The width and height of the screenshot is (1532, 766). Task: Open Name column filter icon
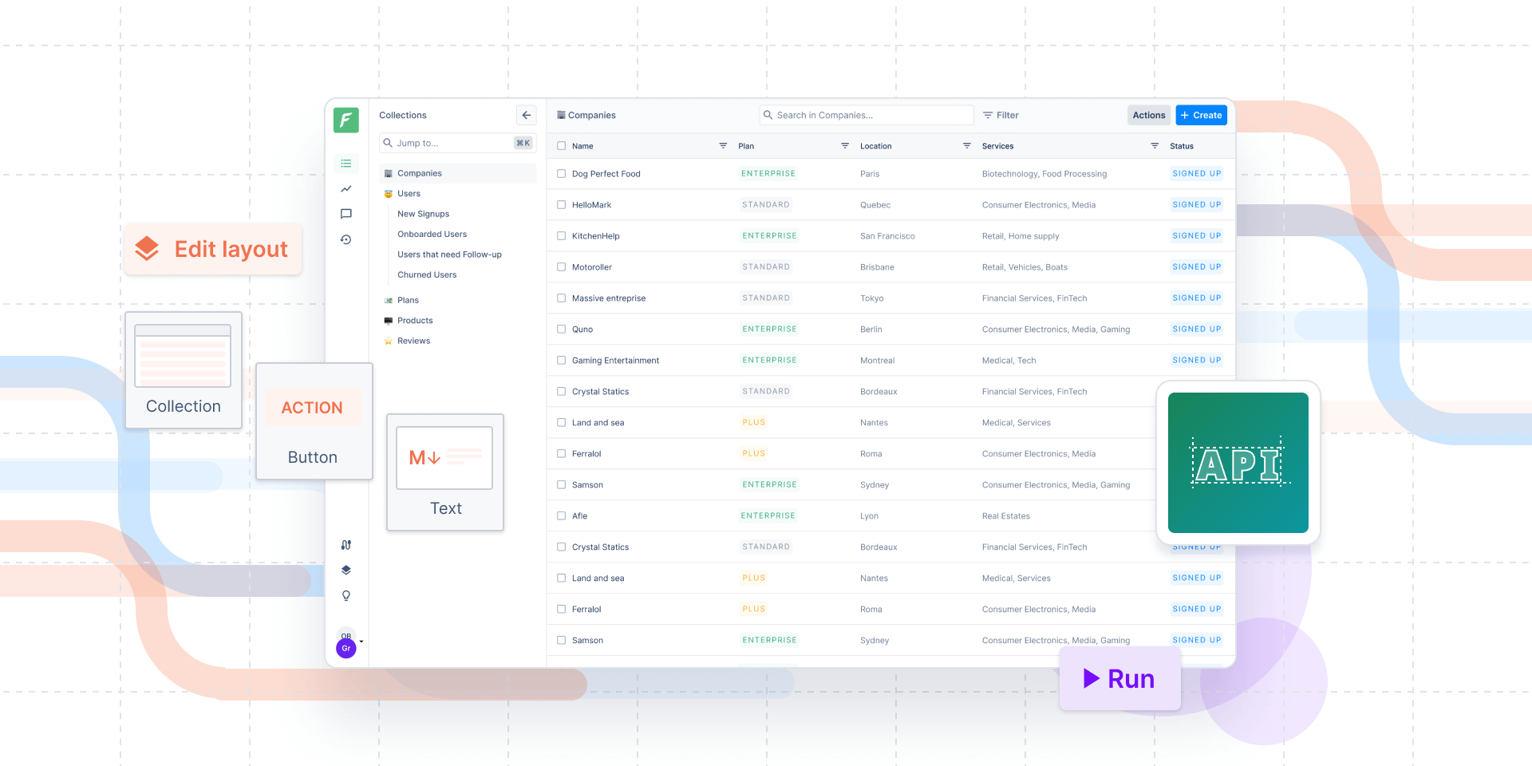723,146
